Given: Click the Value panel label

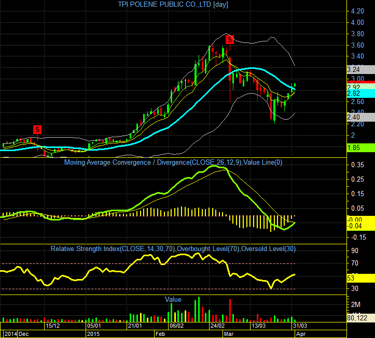Looking at the screenshot, I should [173, 299].
